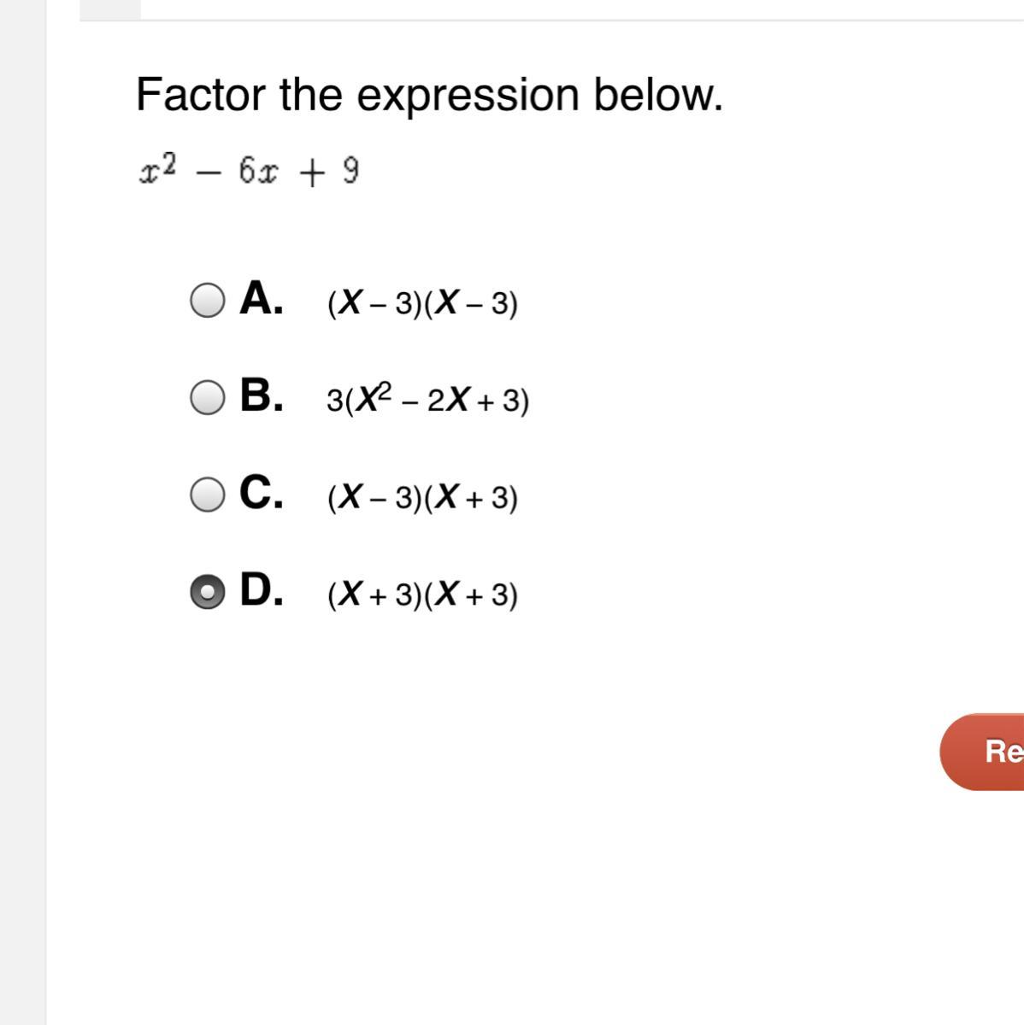Click the selected radio button for option D
Viewport: 1024px width, 1025px height.
[207, 592]
